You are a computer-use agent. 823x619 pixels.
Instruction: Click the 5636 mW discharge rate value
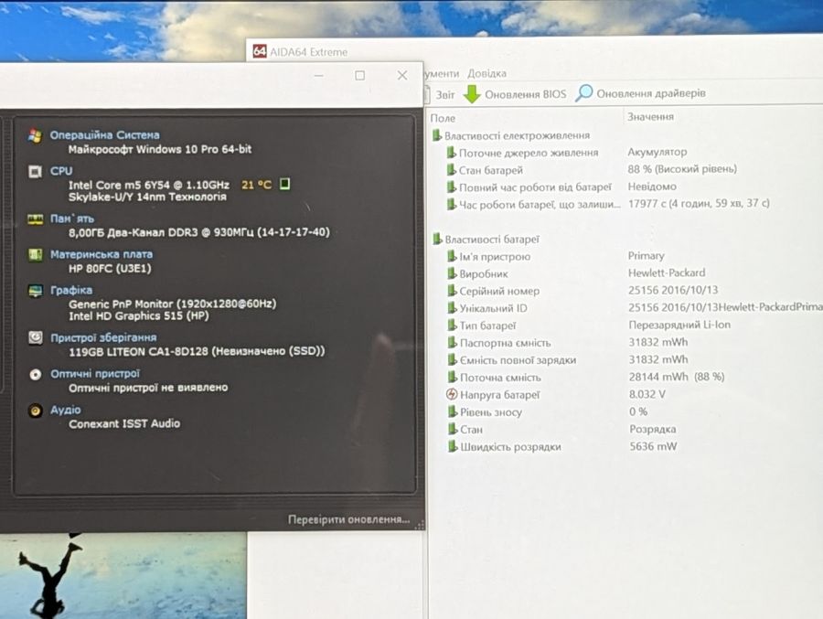(x=653, y=446)
